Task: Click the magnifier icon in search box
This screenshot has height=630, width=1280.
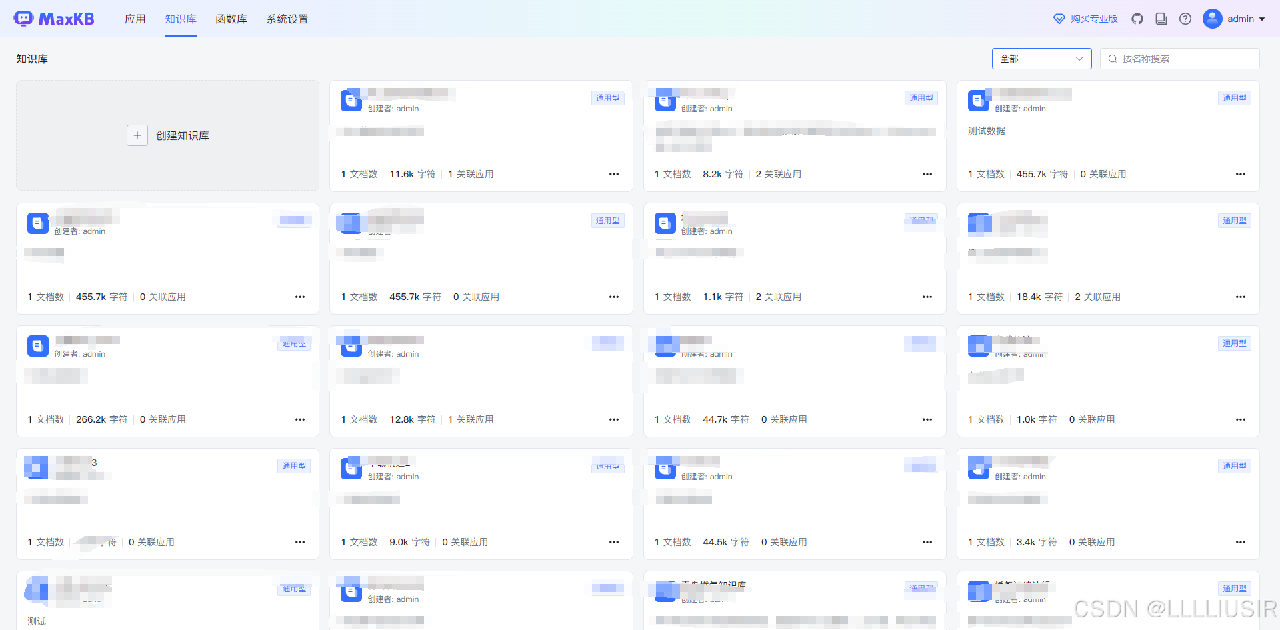Action: coord(1113,59)
